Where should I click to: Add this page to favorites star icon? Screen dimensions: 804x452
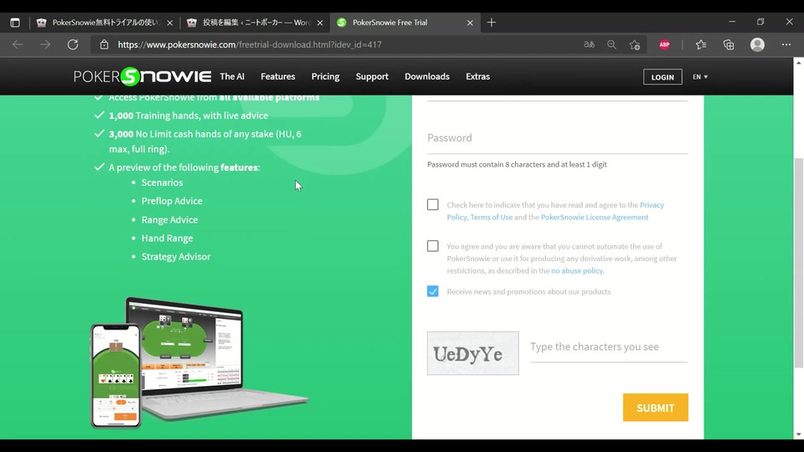click(x=635, y=44)
